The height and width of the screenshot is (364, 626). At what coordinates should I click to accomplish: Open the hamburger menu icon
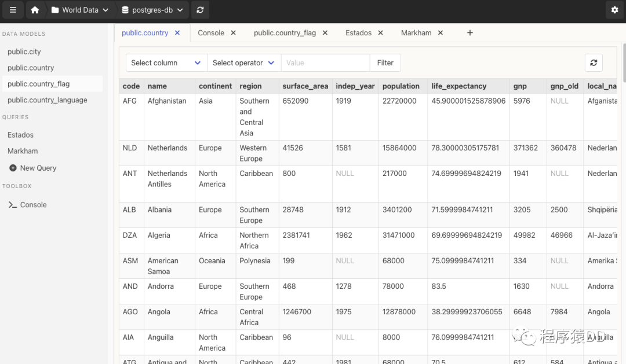(x=13, y=10)
